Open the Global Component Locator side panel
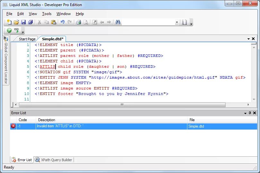This screenshot has width=260, height=173. click(6, 60)
